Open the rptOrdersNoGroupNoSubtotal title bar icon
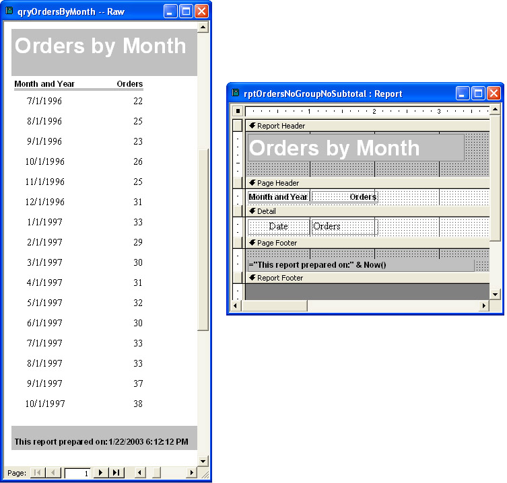Viewport: 507px width, 483px height. point(236,94)
